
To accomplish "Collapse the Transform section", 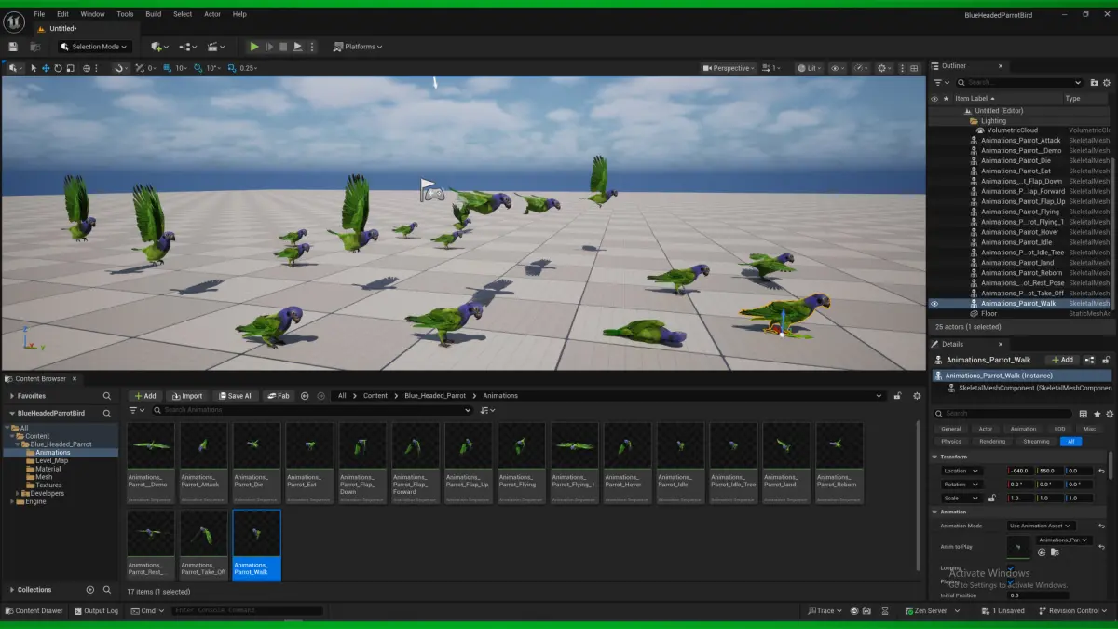I will 935,457.
